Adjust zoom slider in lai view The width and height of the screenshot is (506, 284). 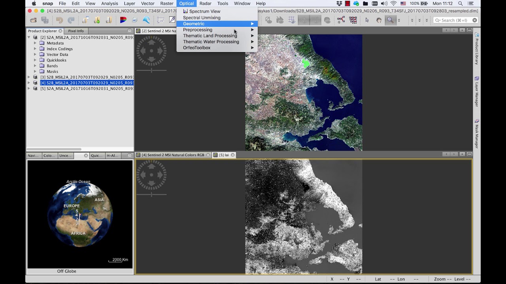(x=151, y=194)
